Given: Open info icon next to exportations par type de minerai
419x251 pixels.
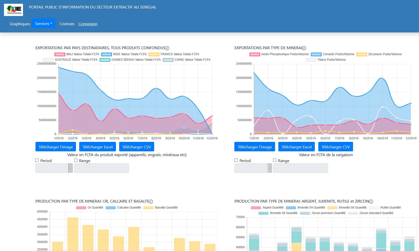Looking at the screenshot, I should 304,48.
